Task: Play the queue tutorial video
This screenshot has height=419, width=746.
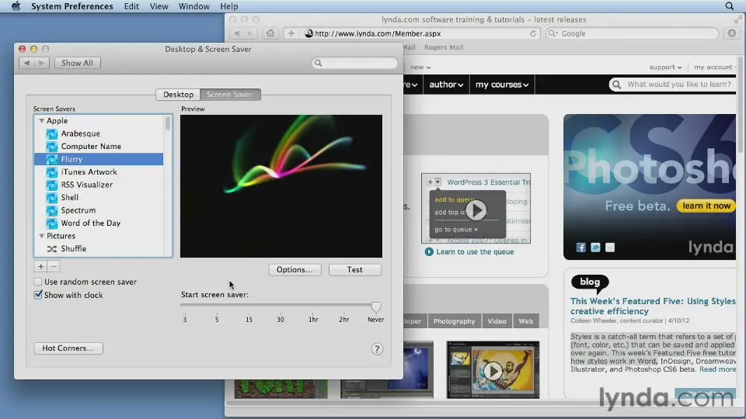Action: 476,210
